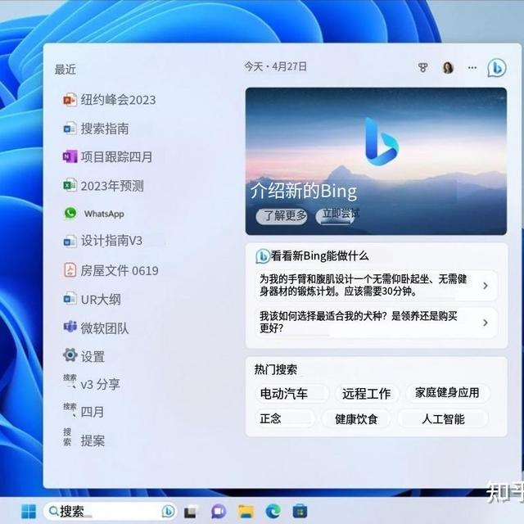Launch WhatsApp from recent list

tap(93, 213)
